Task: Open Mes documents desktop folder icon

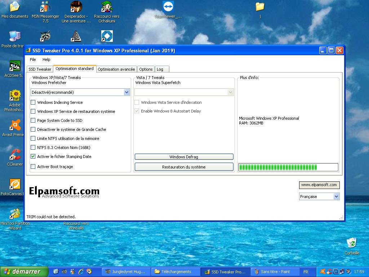Action: [14, 7]
